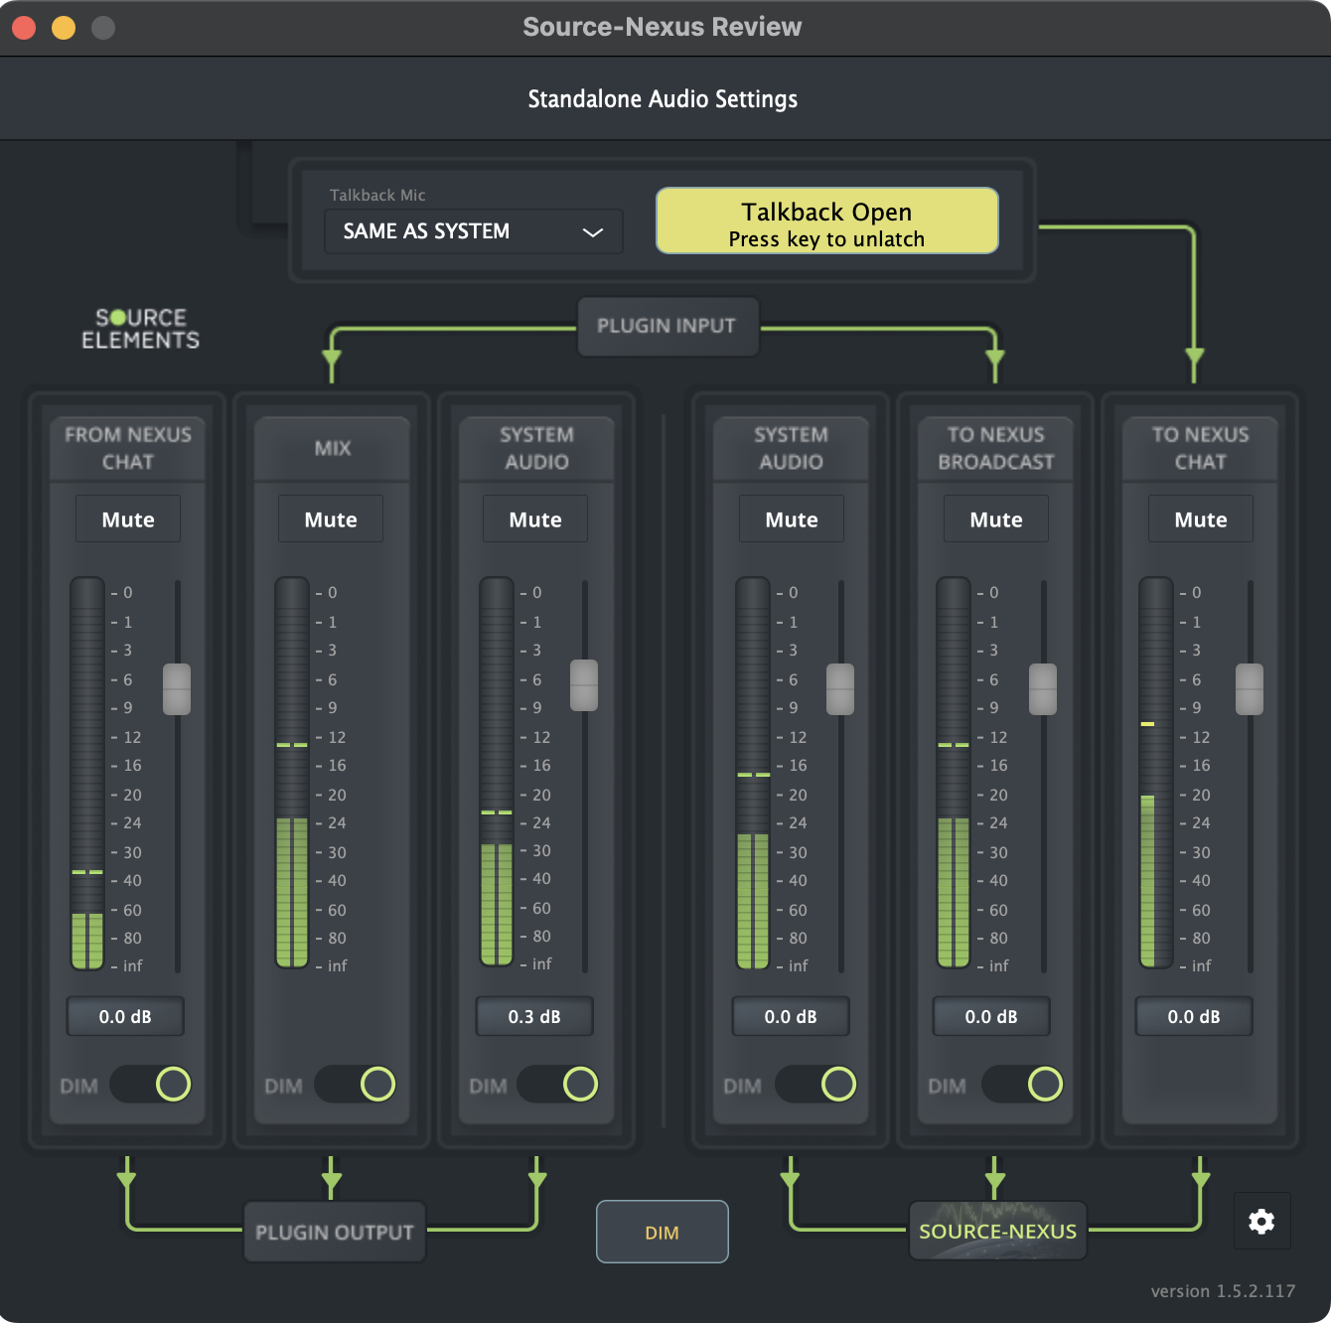
Task: Open Standalone Audio Settings header
Action: (663, 99)
